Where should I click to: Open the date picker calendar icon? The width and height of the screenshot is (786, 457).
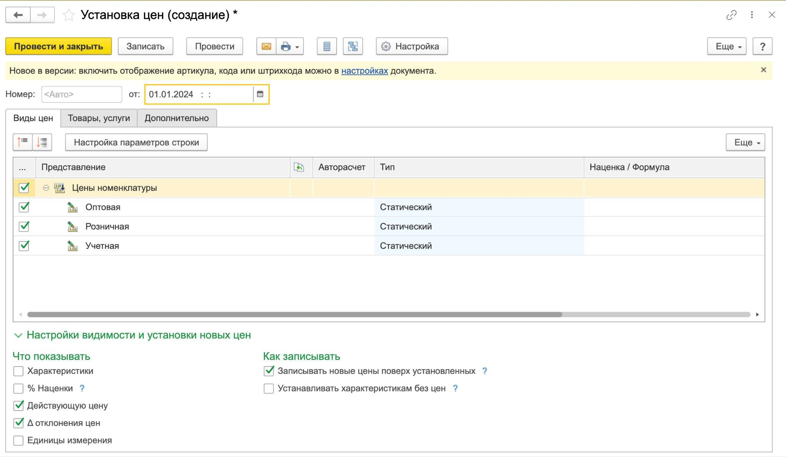(x=260, y=94)
